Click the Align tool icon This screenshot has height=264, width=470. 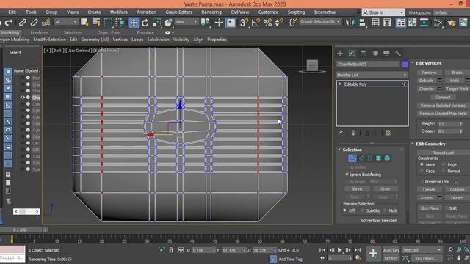pyautogui.click(x=362, y=23)
